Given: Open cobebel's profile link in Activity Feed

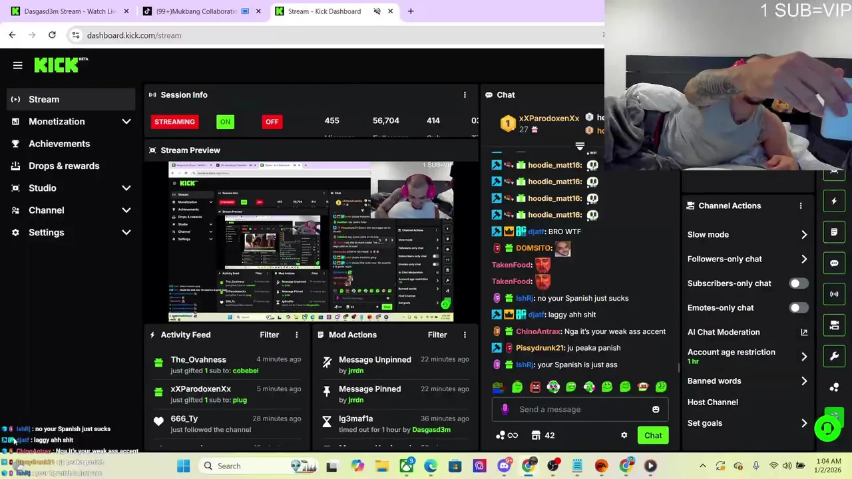Looking at the screenshot, I should click(x=246, y=371).
